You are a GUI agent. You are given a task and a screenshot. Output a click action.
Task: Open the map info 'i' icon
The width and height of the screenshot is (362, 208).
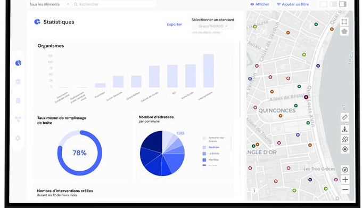click(254, 190)
